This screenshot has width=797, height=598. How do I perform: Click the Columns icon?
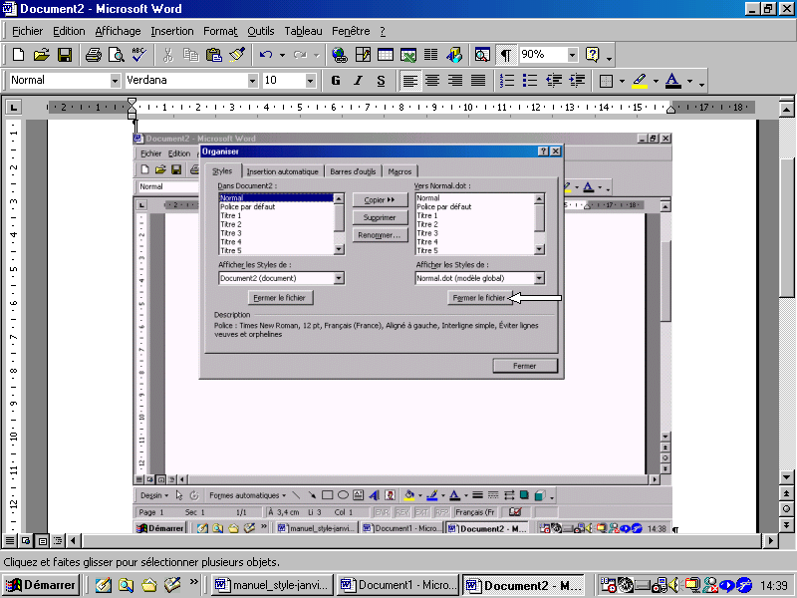[x=431, y=55]
